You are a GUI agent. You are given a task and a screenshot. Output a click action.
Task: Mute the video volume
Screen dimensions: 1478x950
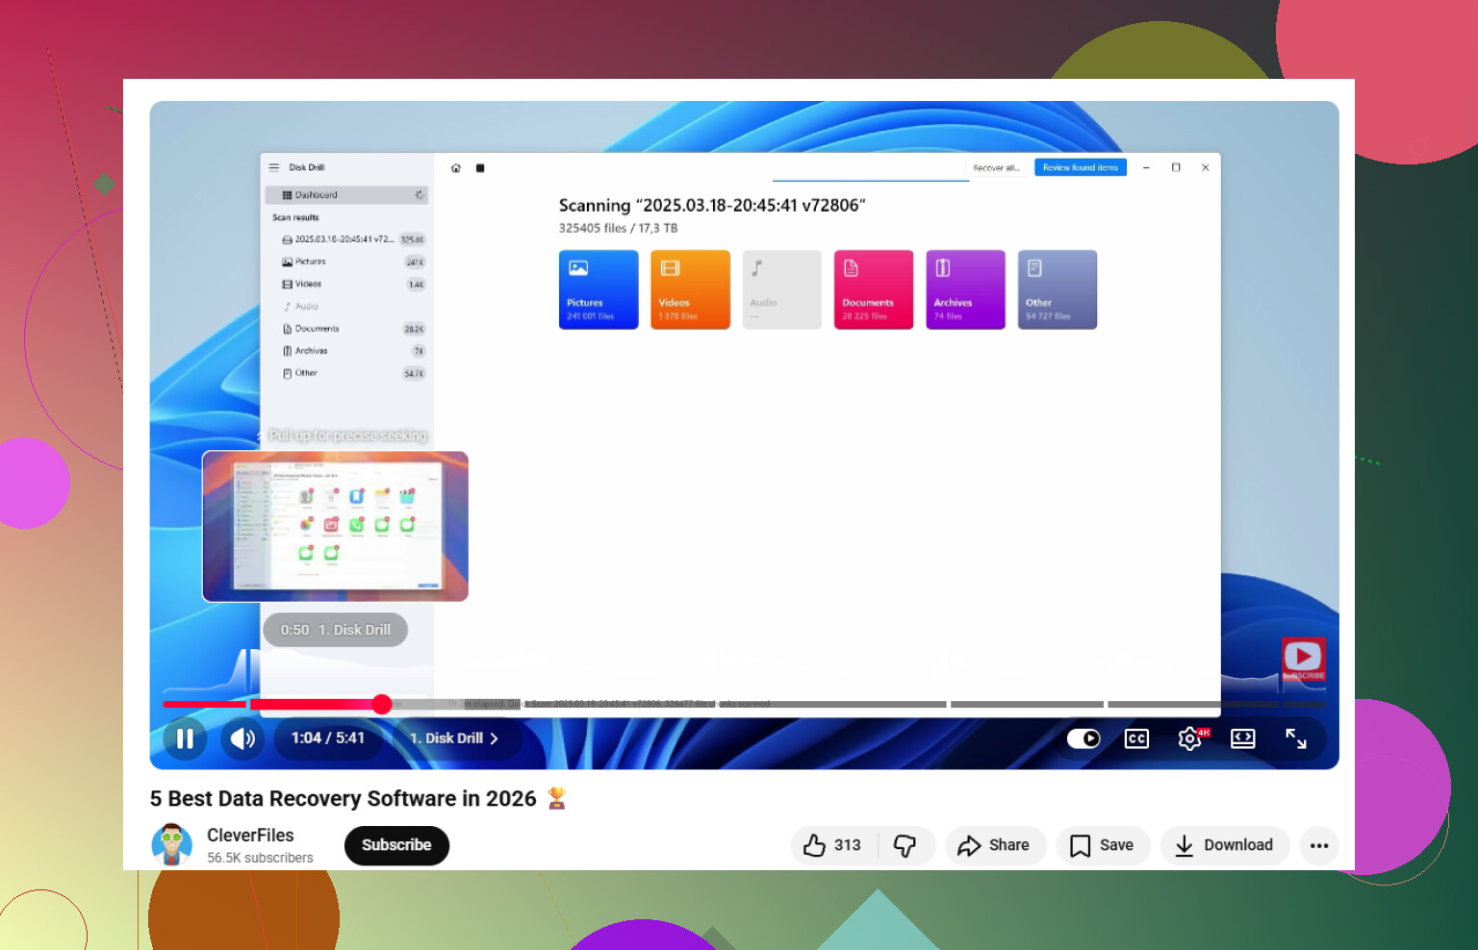(x=242, y=738)
